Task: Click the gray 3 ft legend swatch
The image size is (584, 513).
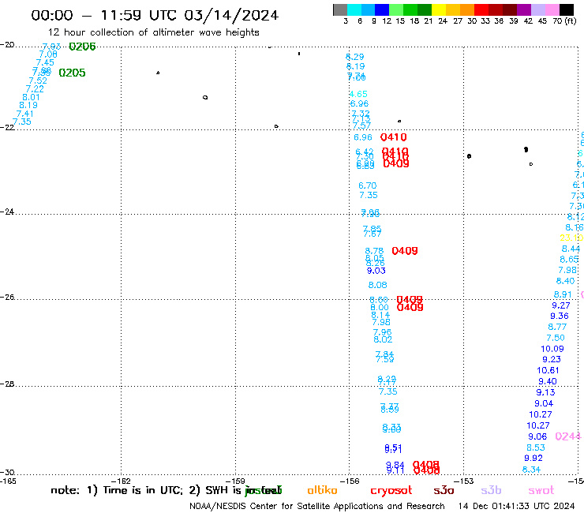Action: pyautogui.click(x=340, y=9)
